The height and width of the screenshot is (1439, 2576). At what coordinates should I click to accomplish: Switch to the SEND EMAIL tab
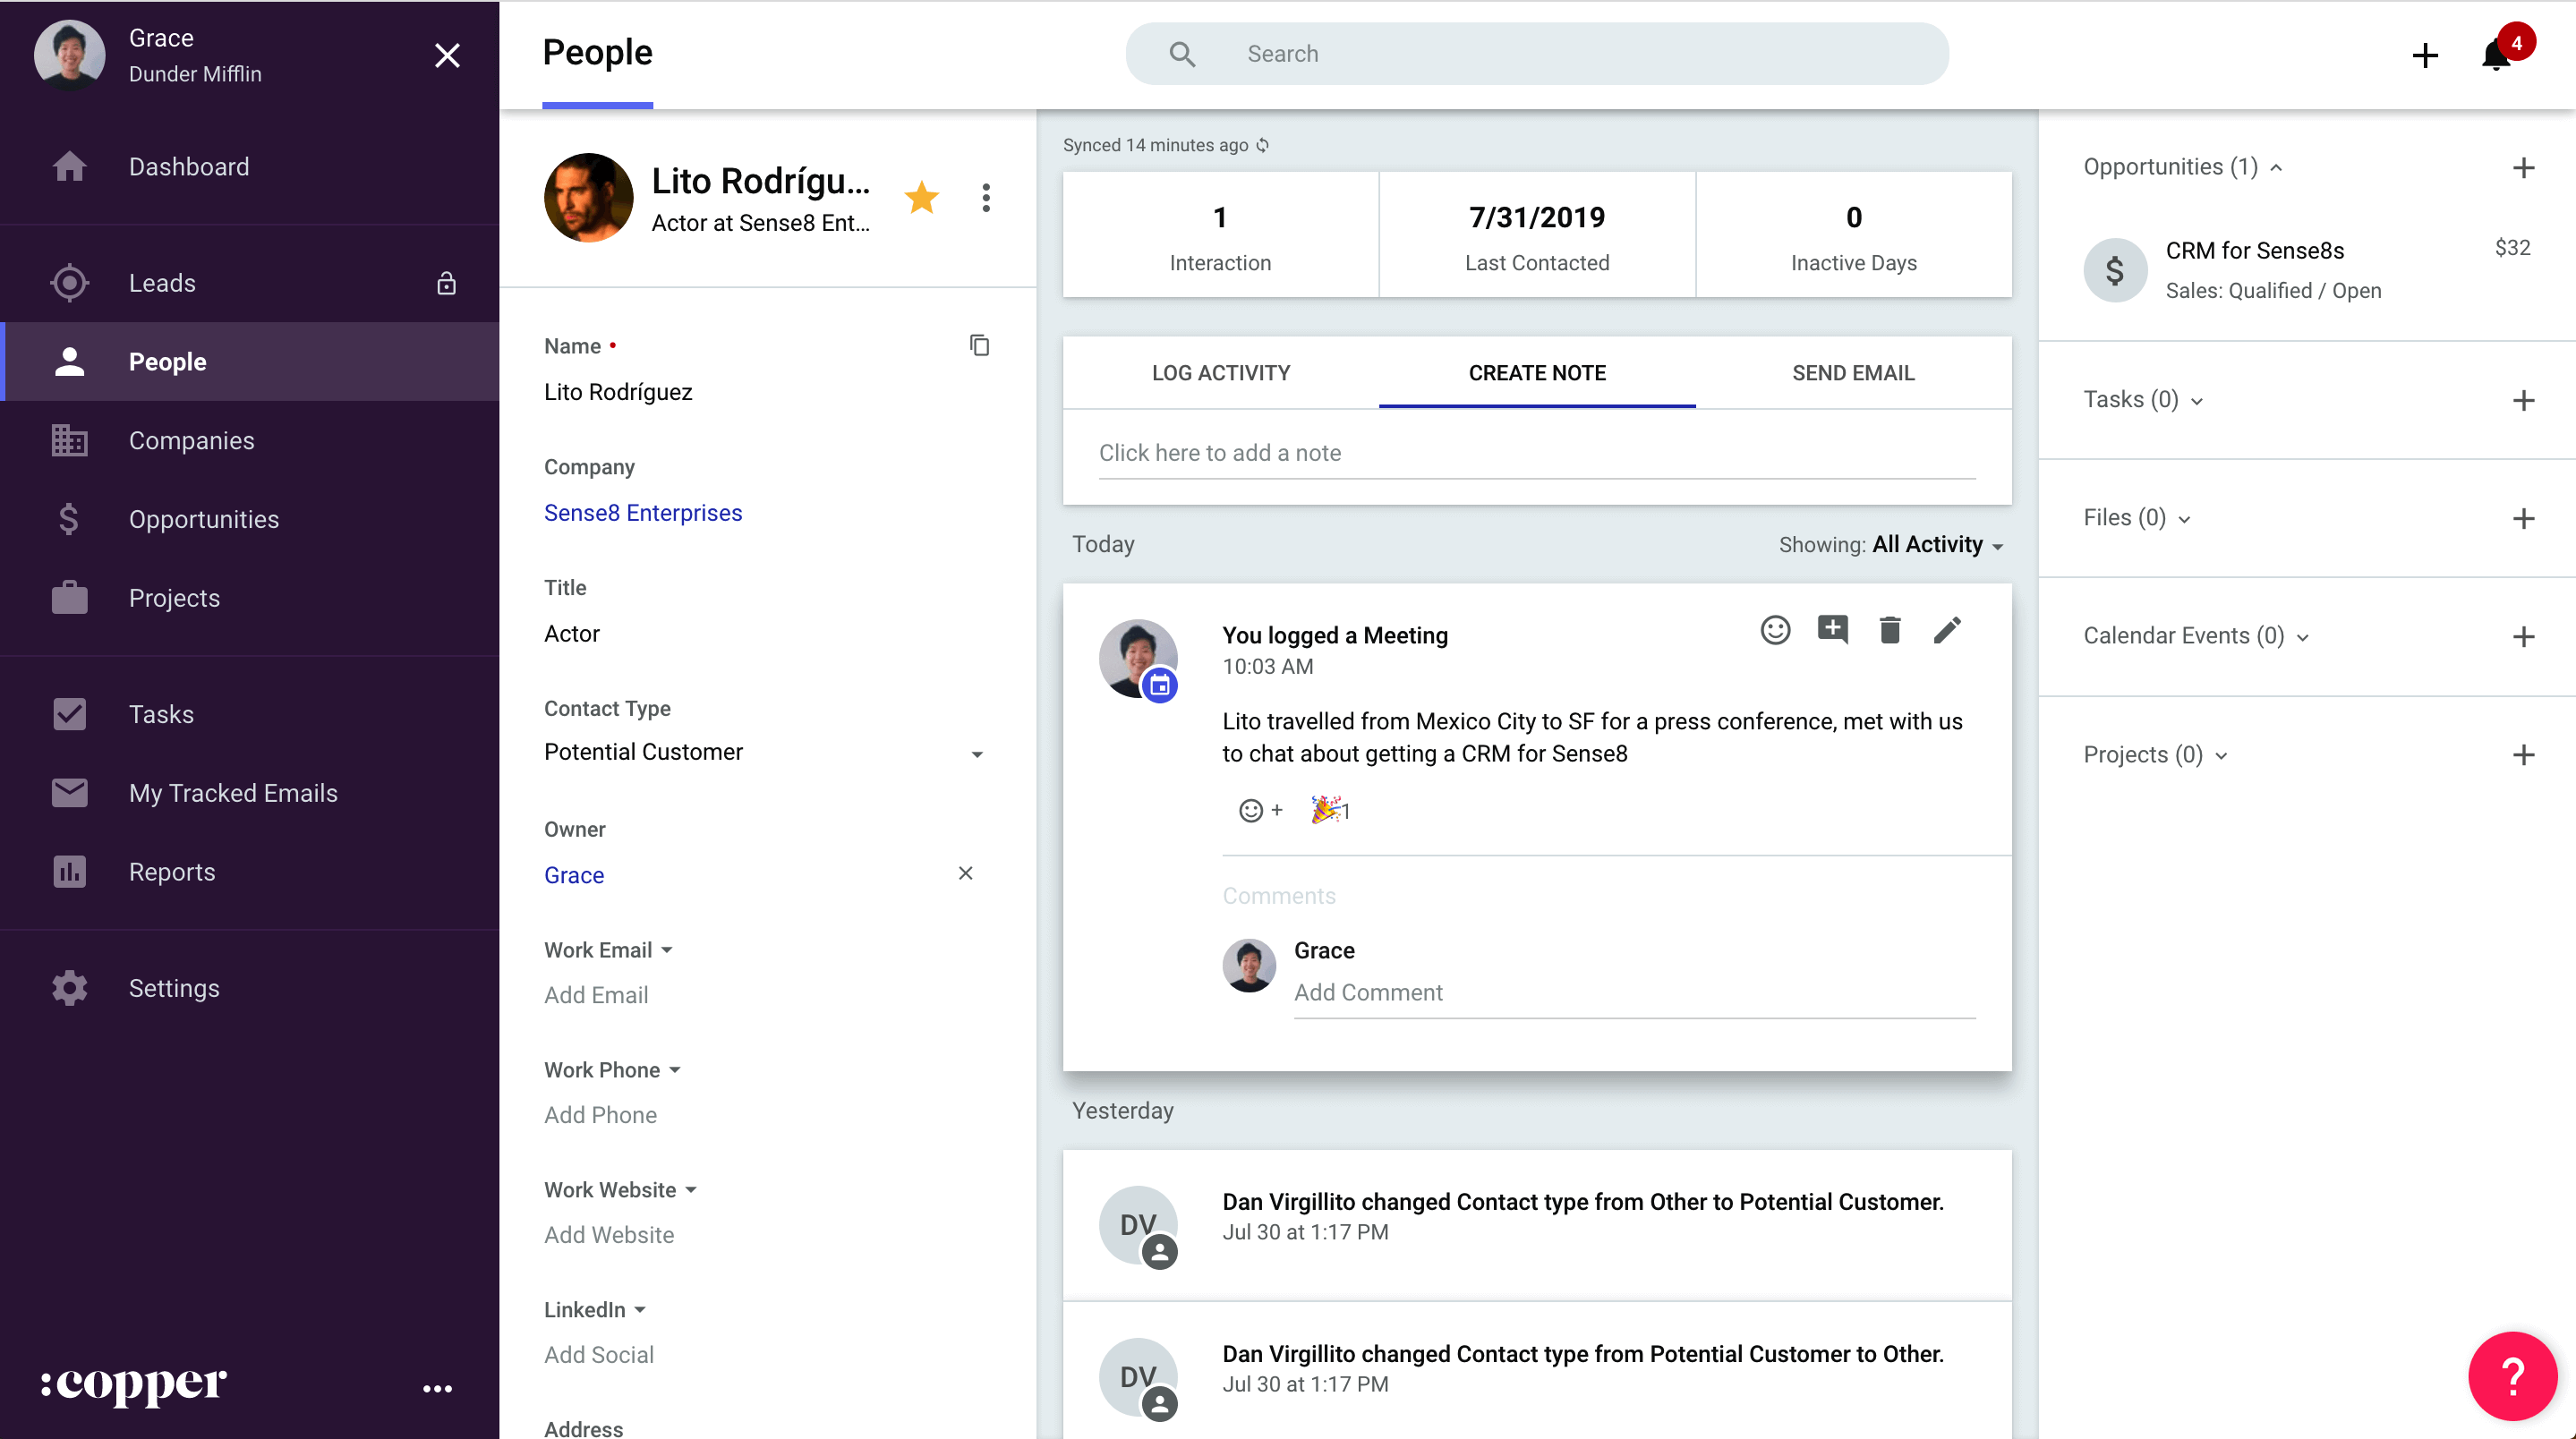pos(1853,372)
